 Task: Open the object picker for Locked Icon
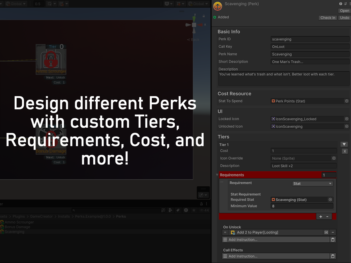pos(347,119)
